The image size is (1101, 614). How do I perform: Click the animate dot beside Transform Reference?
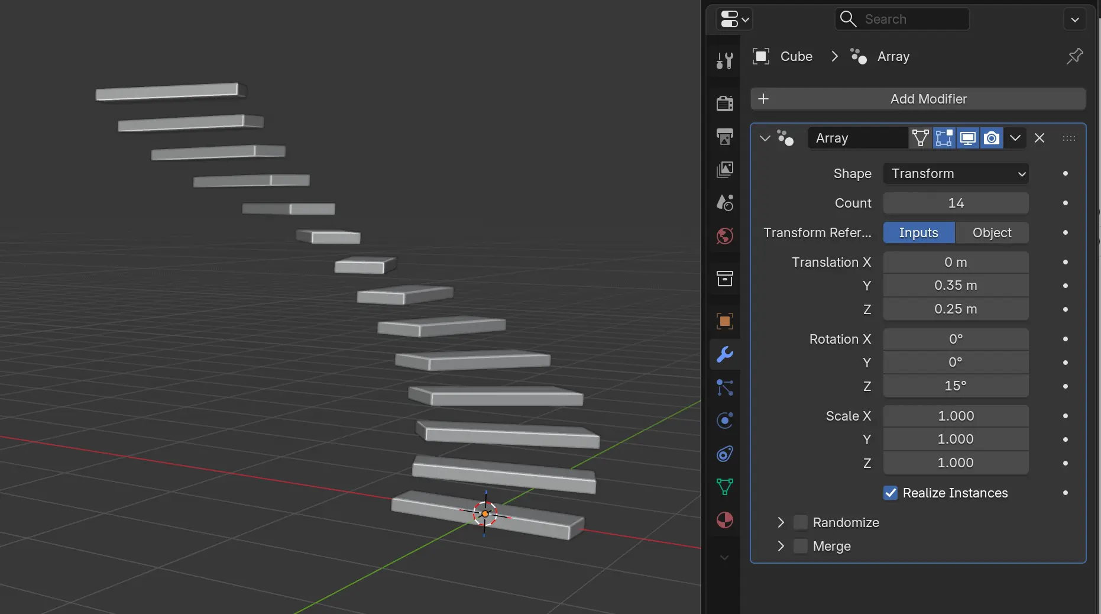pos(1066,232)
